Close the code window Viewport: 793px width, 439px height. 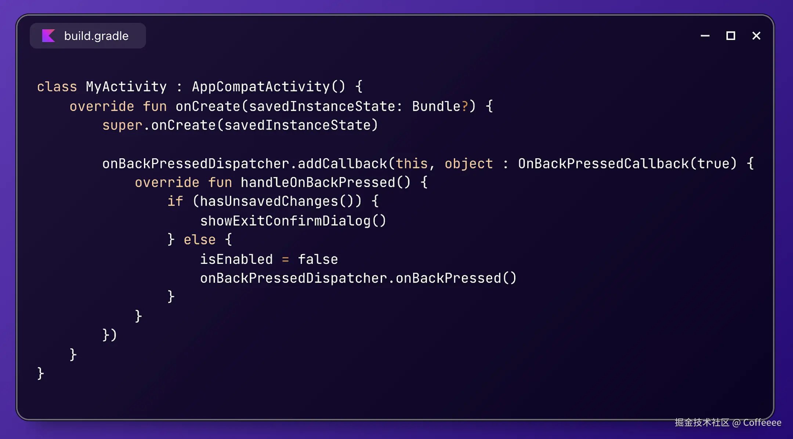(x=756, y=36)
